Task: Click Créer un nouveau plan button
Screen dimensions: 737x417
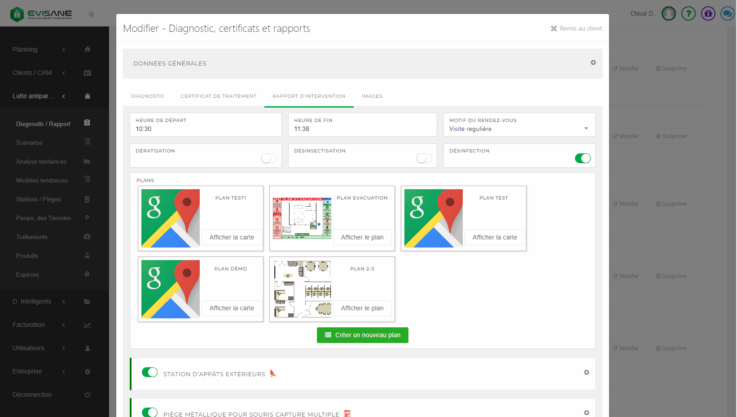Action: [x=362, y=335]
